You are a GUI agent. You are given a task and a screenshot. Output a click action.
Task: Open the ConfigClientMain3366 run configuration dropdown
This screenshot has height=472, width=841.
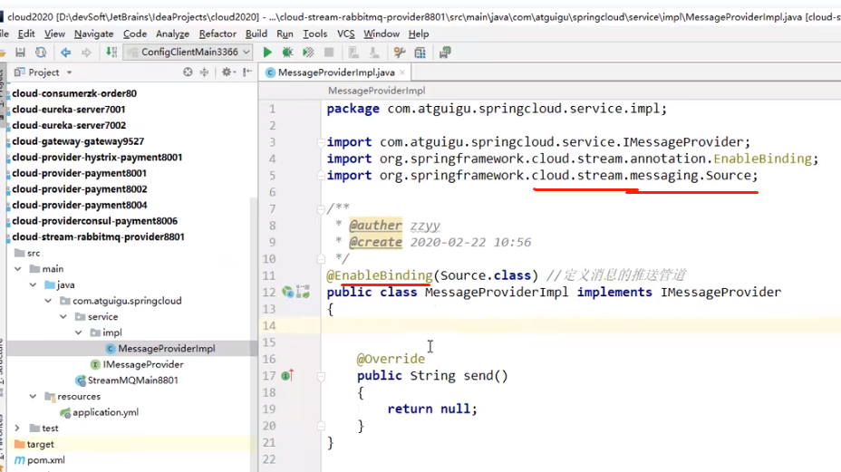click(188, 52)
